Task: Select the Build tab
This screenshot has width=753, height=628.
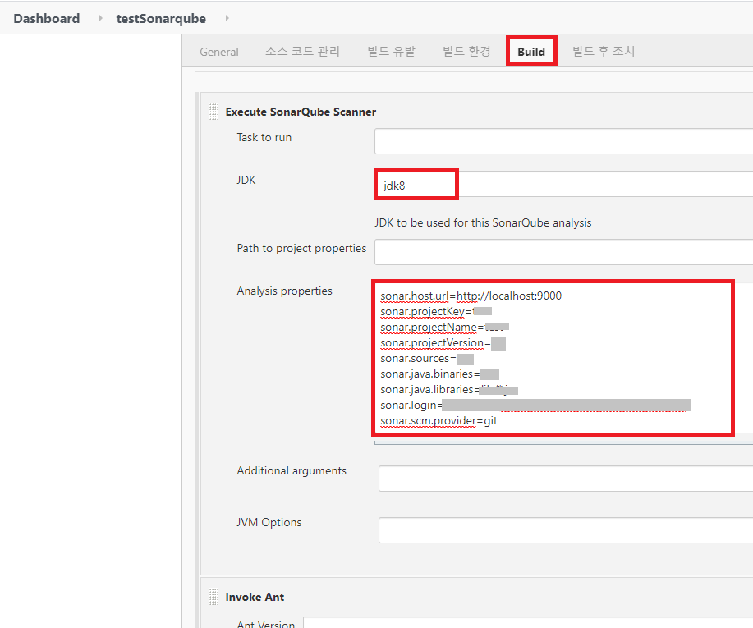Action: 531,52
